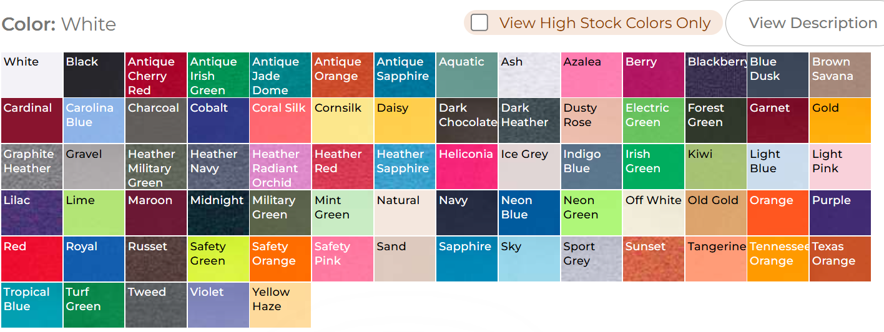884x332 pixels.
Task: Choose the Carolina Blue swatch
Action: [94, 120]
